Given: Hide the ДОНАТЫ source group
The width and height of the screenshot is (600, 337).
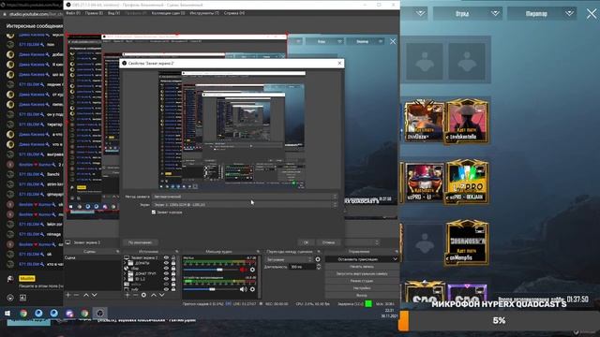Looking at the screenshot, I should (x=166, y=263).
